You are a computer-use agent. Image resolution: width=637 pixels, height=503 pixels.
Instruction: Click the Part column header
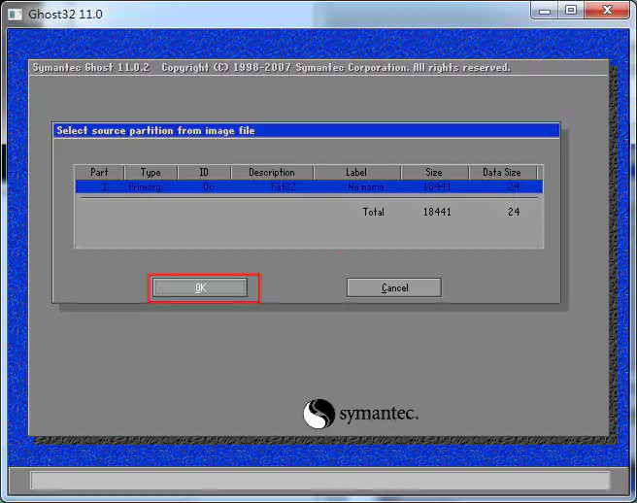(x=99, y=173)
